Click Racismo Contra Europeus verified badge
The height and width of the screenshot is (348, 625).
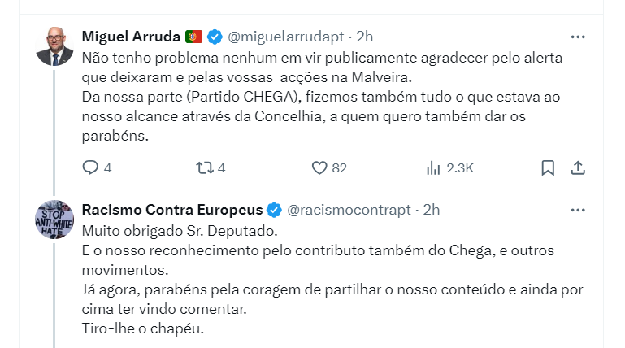click(274, 210)
